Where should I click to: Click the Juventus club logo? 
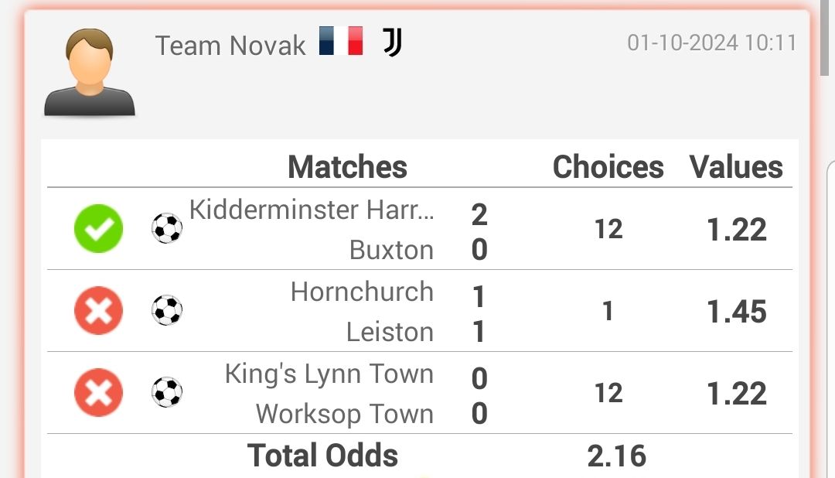click(x=393, y=42)
